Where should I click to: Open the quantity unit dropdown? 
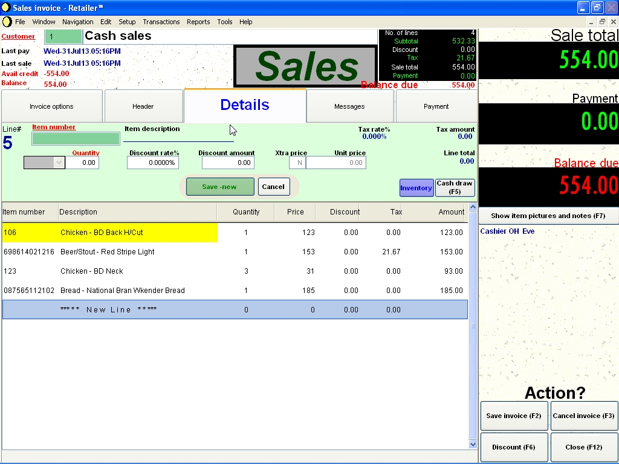[59, 163]
